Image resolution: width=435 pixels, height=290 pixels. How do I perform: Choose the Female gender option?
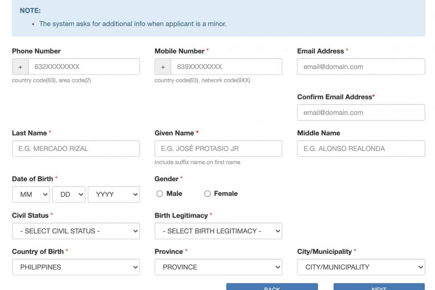tap(207, 194)
